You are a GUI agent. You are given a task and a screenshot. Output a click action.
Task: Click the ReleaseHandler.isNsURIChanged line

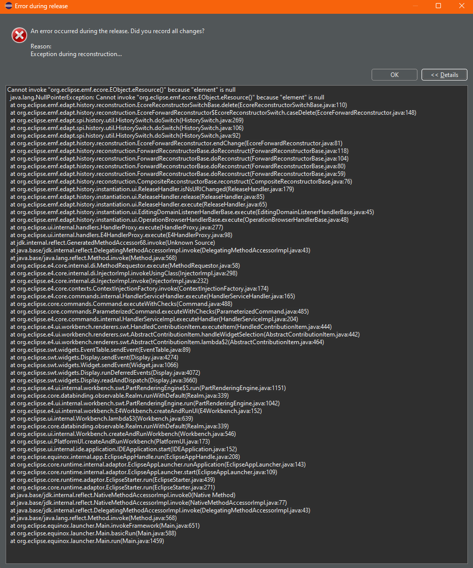click(x=152, y=189)
